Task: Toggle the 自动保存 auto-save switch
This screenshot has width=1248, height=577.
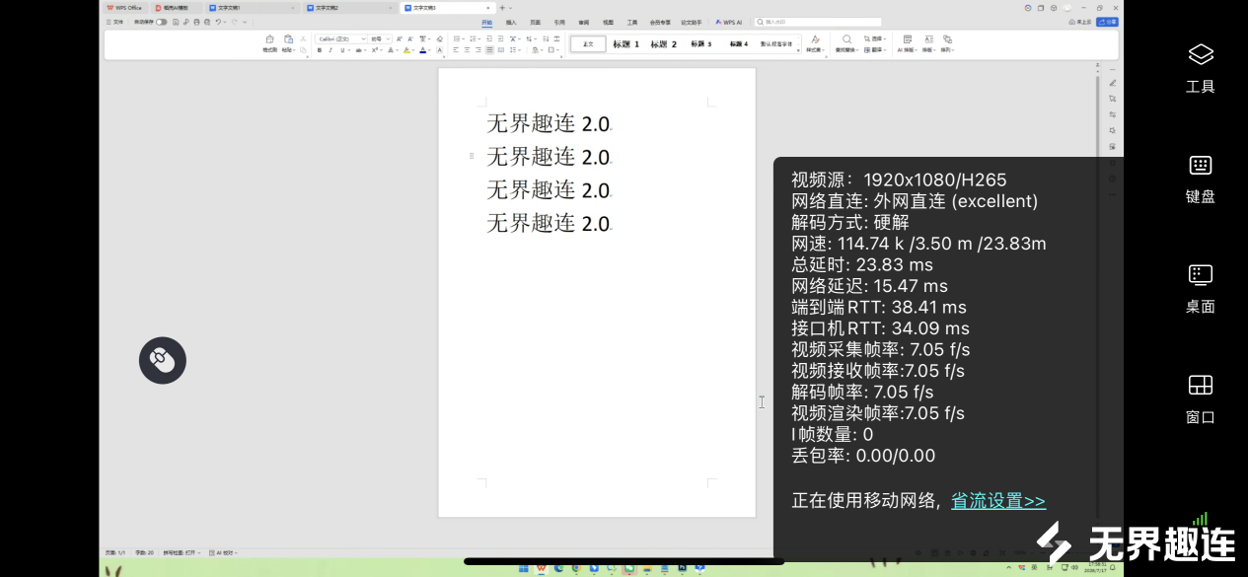Action: [x=161, y=22]
